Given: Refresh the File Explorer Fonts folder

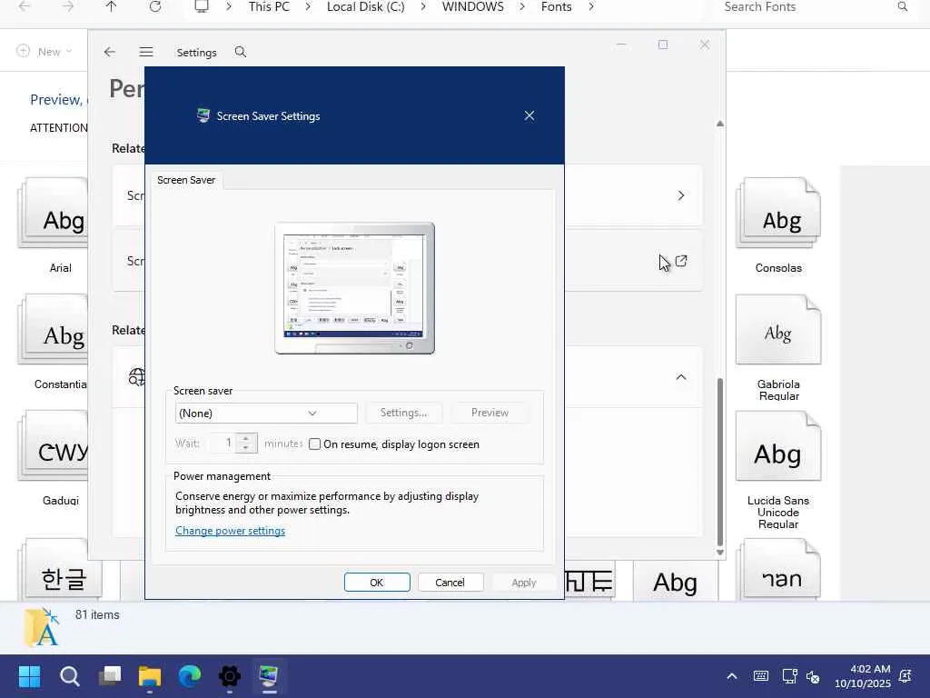Looking at the screenshot, I should (x=155, y=7).
